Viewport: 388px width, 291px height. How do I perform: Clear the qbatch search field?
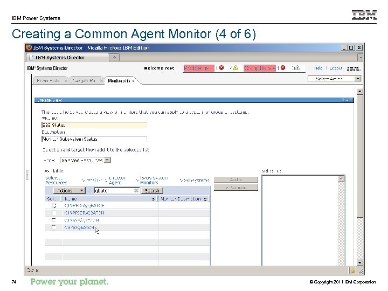pos(136,190)
